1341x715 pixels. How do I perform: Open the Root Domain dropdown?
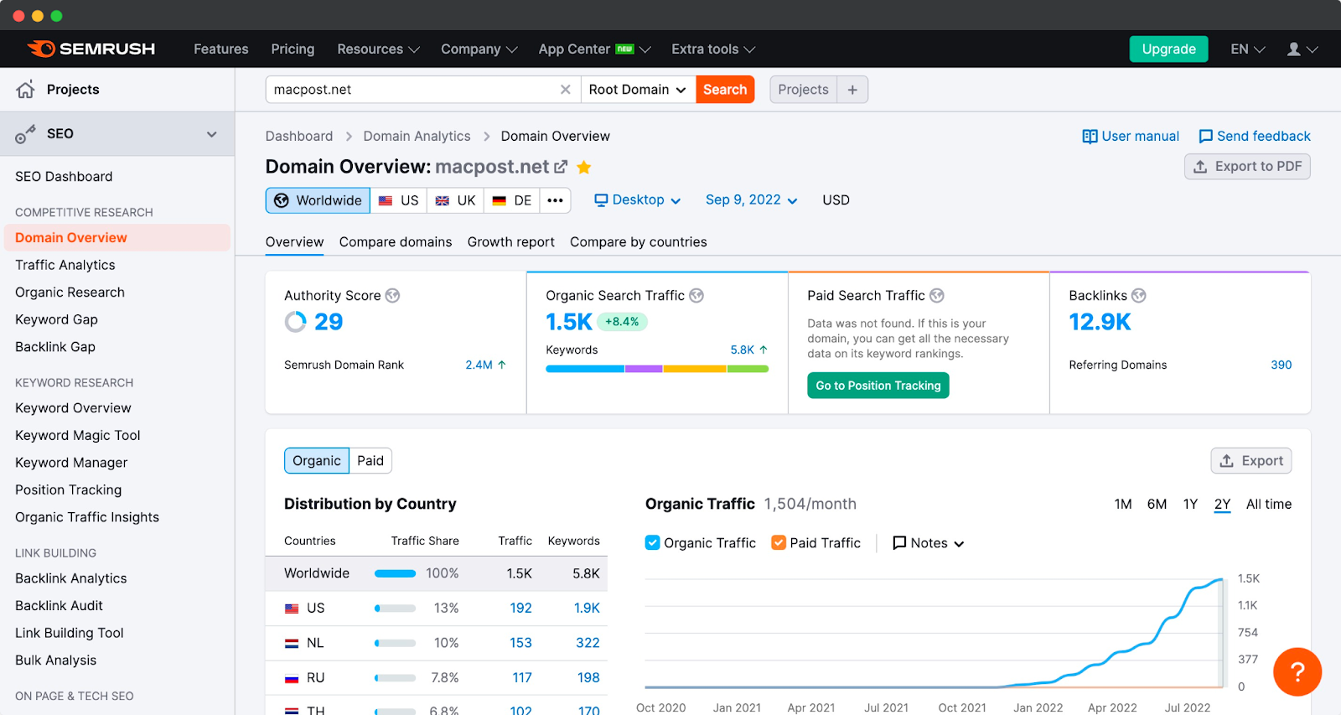(x=638, y=90)
